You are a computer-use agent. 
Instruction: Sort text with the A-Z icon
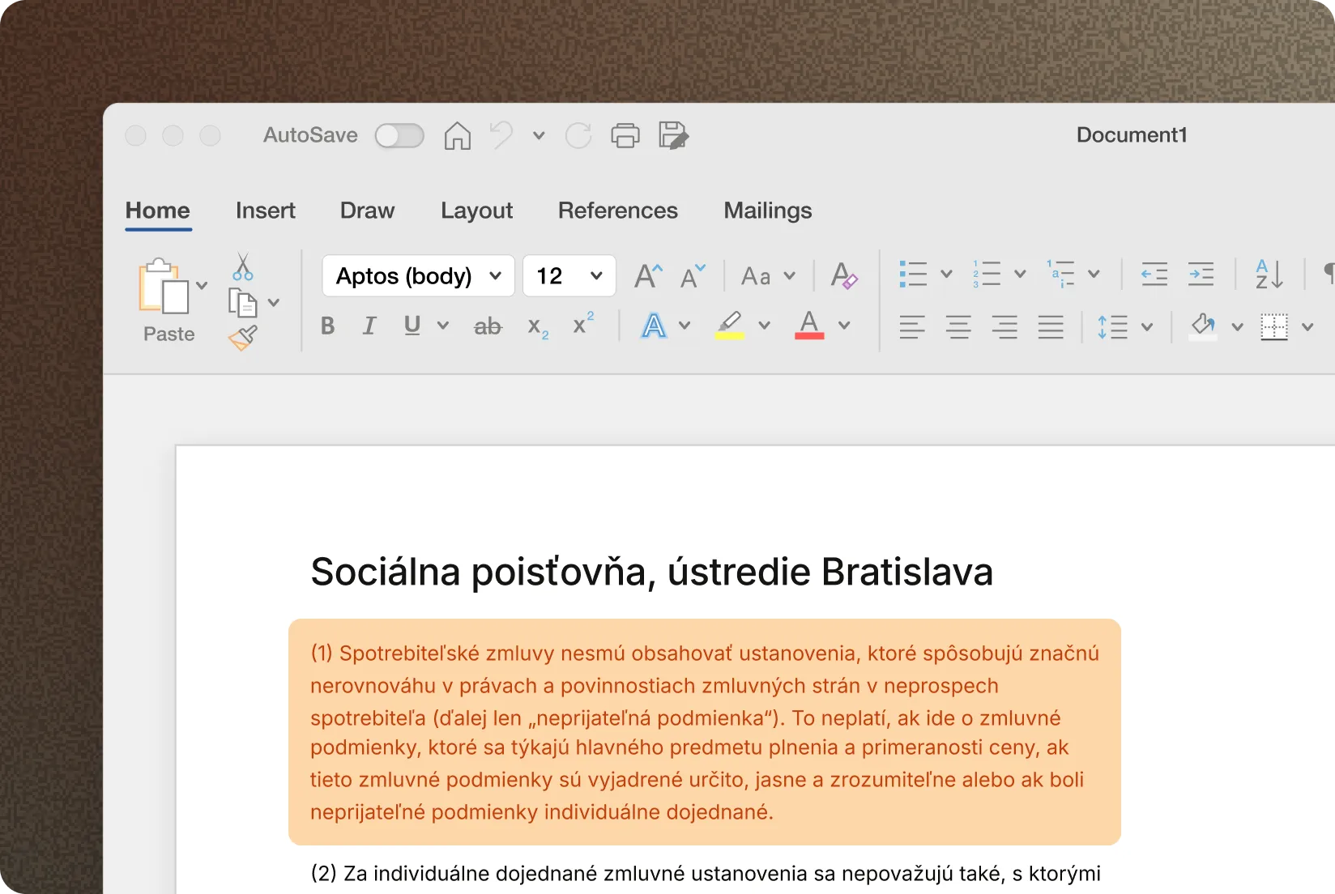point(1269,274)
